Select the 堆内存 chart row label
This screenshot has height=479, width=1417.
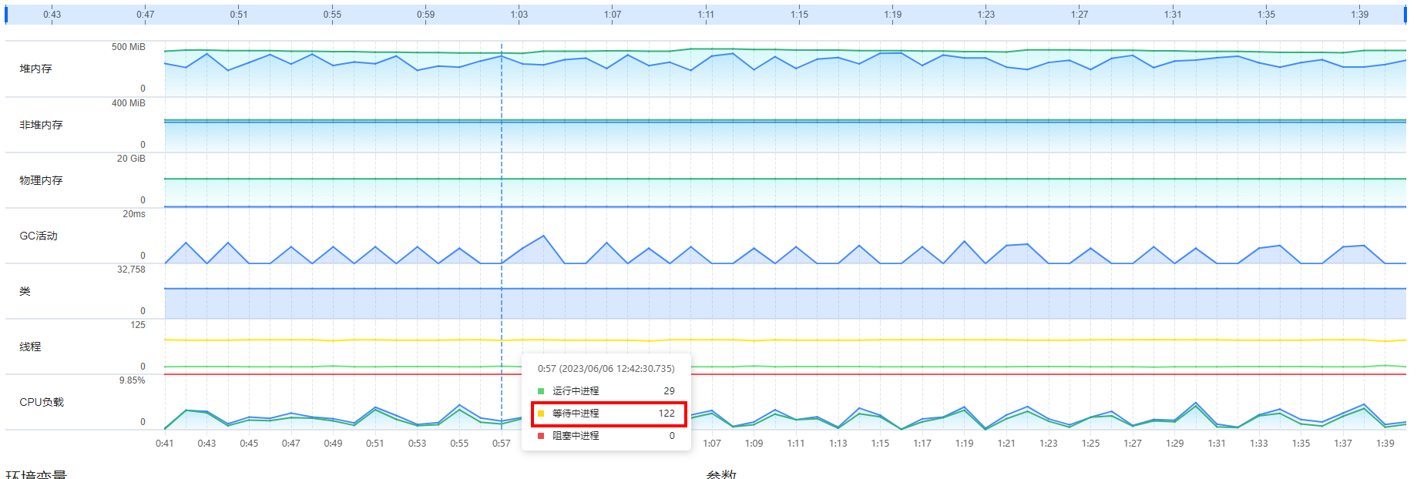pos(35,69)
